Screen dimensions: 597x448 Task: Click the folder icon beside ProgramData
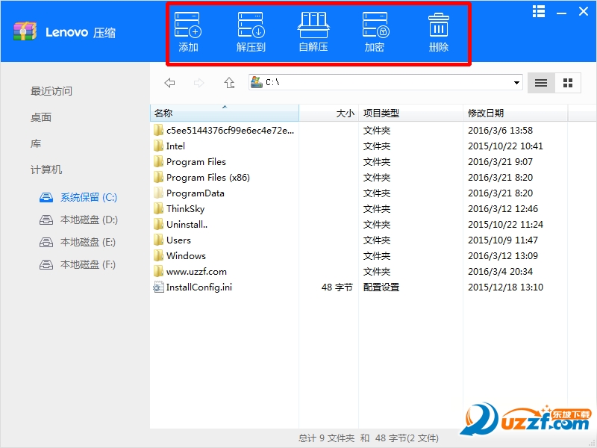(158, 193)
